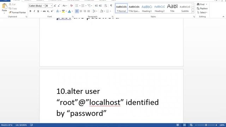Click the 100% zoom level
The height and width of the screenshot is (127, 226).
tap(222, 125)
